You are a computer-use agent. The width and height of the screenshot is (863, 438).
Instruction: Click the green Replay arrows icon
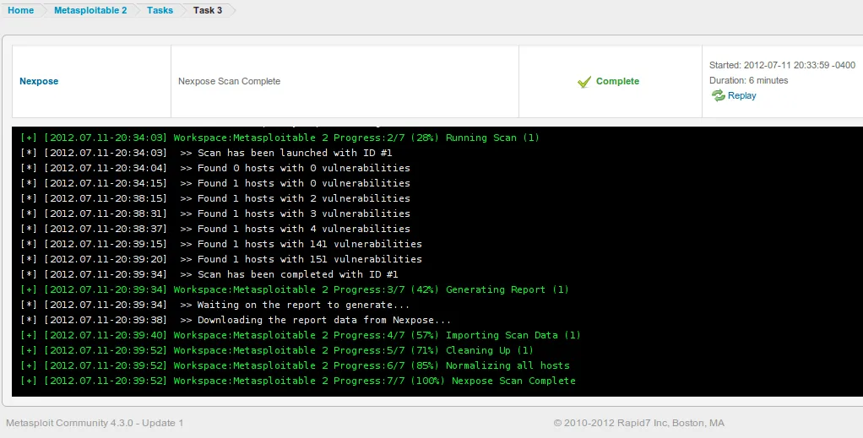click(x=718, y=96)
